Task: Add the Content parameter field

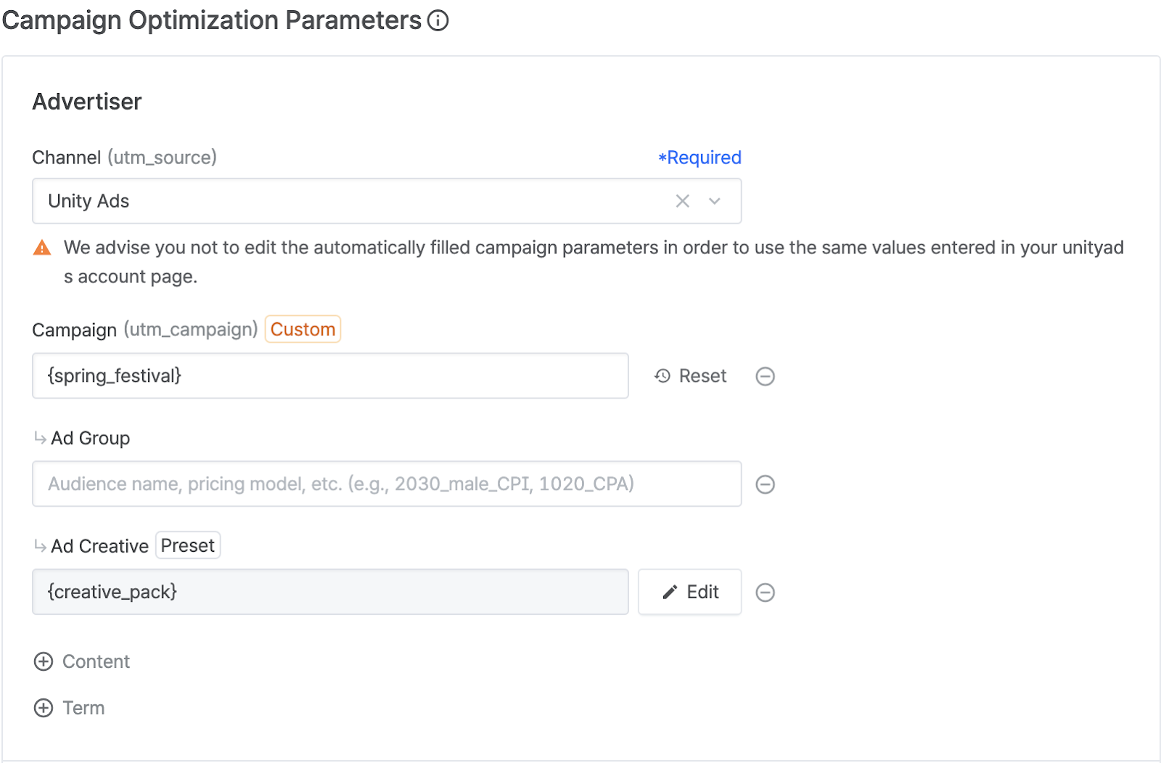Action: (44, 661)
